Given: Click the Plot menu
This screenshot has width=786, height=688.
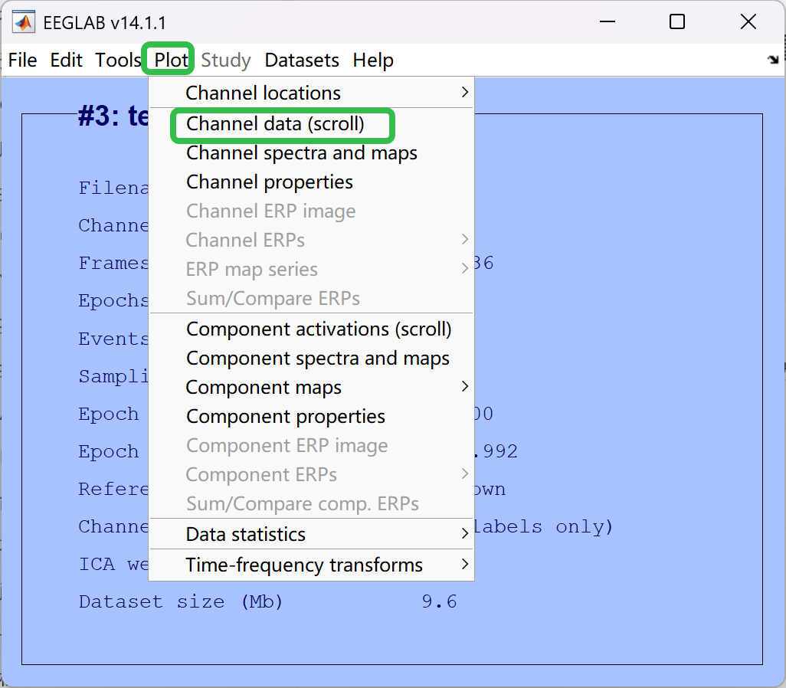Looking at the screenshot, I should point(171,61).
